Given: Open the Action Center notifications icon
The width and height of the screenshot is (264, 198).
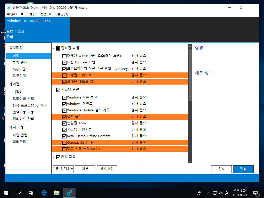Looking at the screenshot, I should 256,193.
